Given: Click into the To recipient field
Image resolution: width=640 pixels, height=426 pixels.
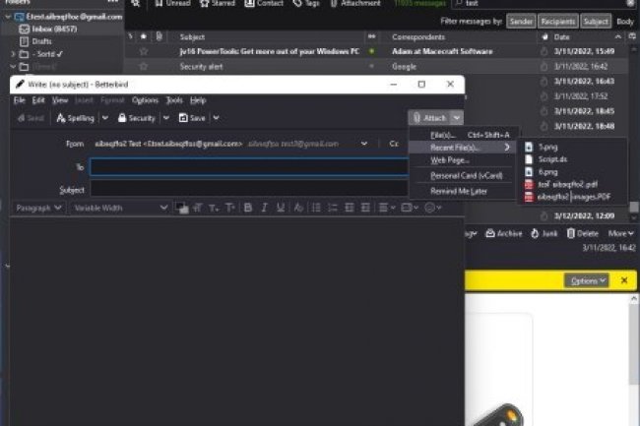Looking at the screenshot, I should (x=246, y=167).
